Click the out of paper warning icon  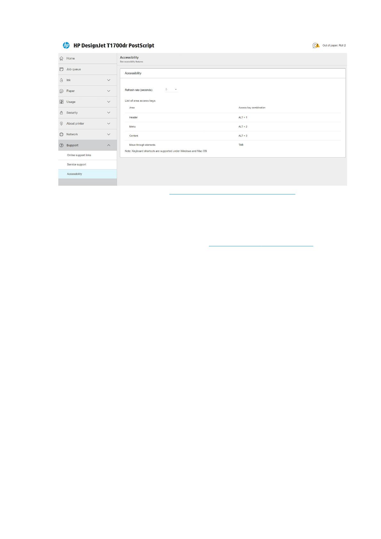click(x=316, y=45)
